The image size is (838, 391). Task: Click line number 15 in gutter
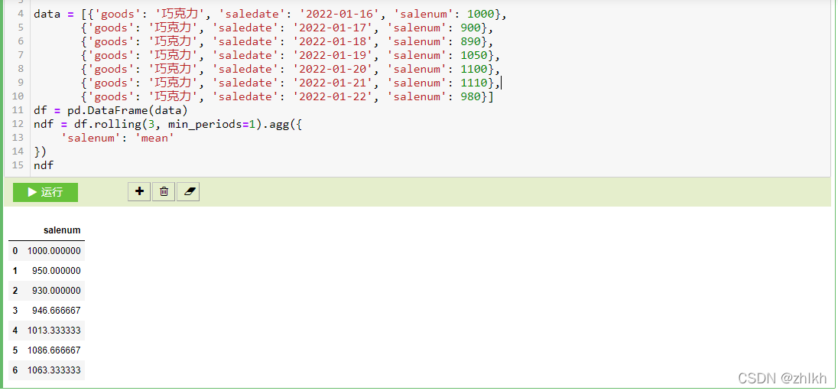(x=18, y=165)
